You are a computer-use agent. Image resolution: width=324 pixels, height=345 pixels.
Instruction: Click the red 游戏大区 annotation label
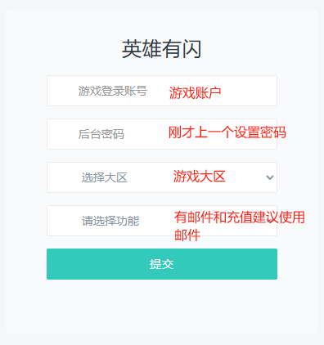200,177
